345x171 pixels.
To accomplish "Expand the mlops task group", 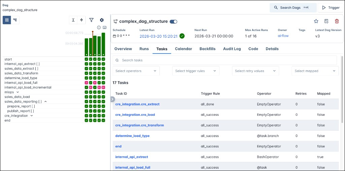I will click(18, 92).
